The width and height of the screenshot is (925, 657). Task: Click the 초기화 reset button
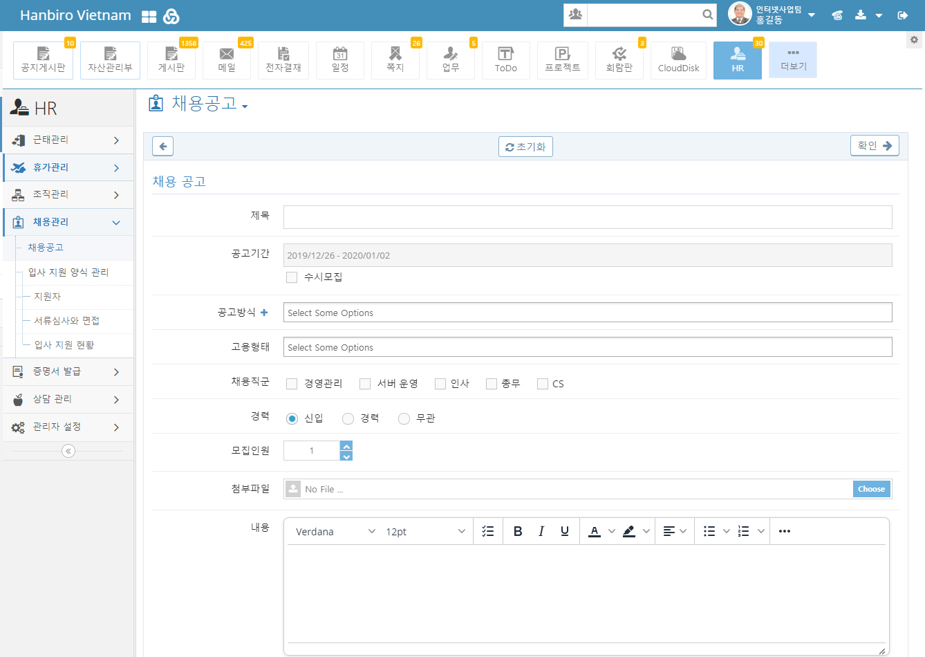coord(525,147)
